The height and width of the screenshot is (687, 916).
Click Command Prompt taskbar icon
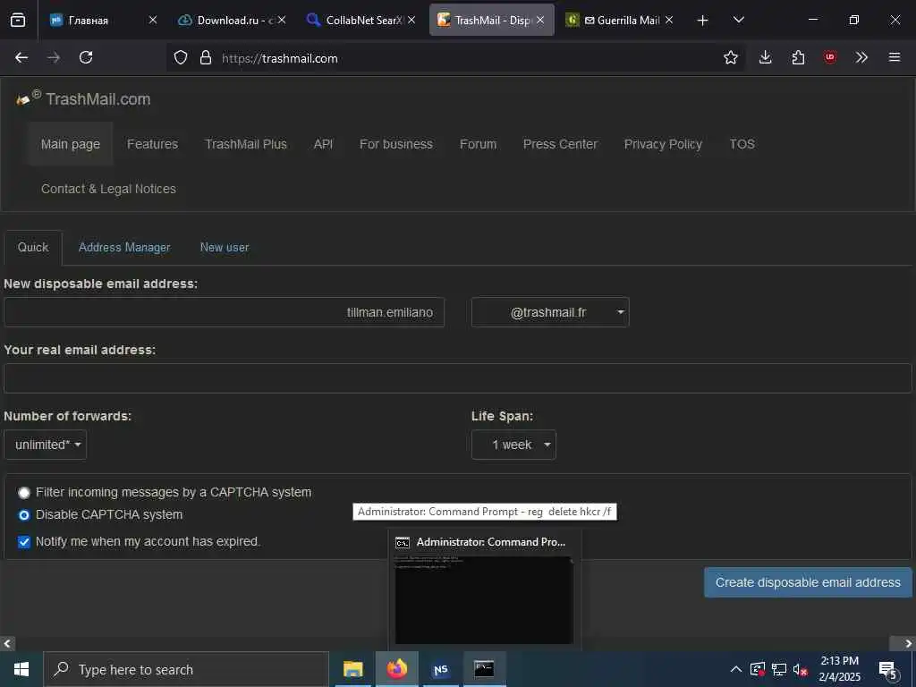[x=484, y=669]
